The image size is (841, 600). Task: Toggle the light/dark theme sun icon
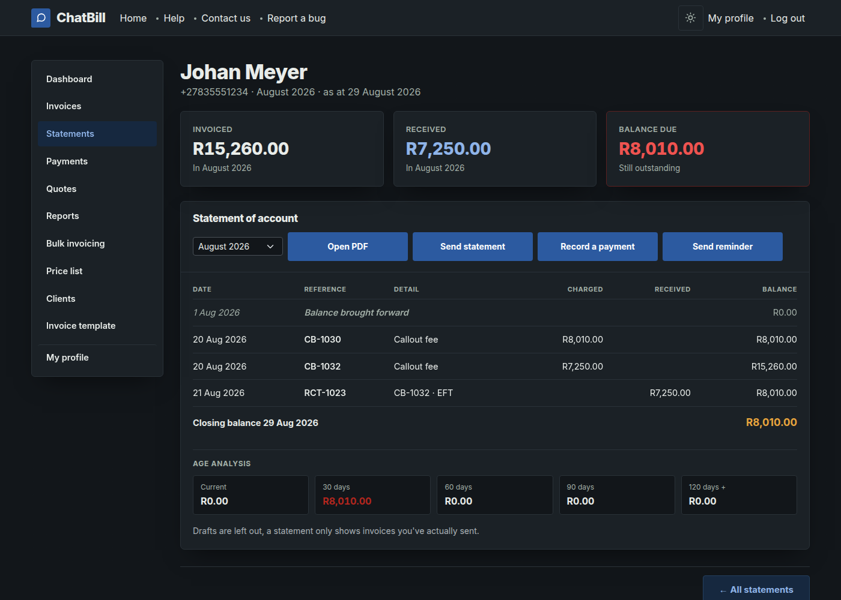pos(691,18)
